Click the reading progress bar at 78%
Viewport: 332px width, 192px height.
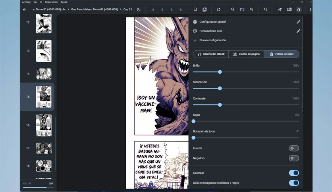(38, 187)
